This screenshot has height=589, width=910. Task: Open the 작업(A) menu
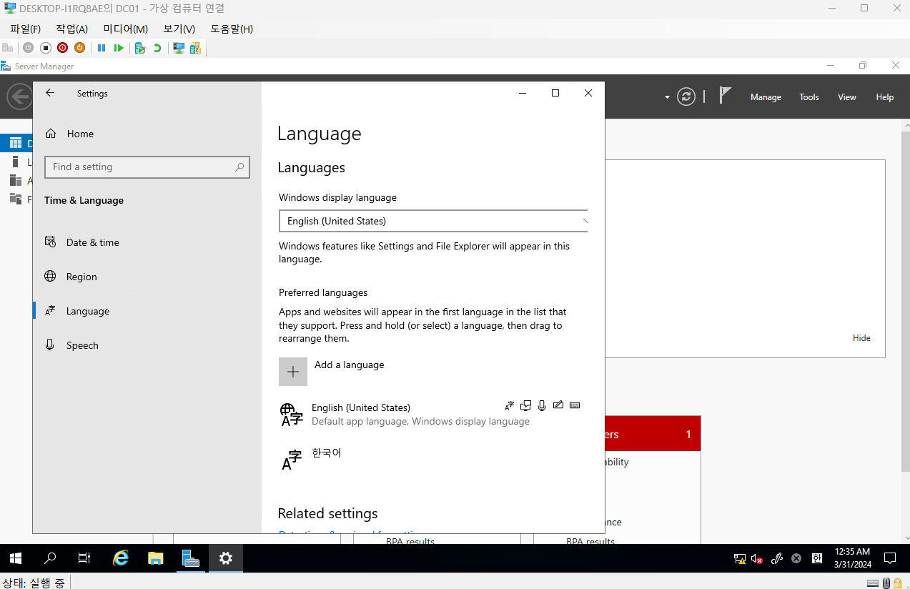click(x=71, y=29)
